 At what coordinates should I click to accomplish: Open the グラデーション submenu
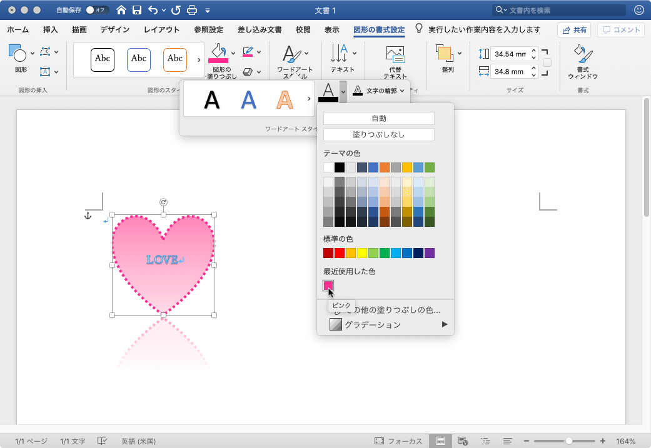tap(385, 324)
